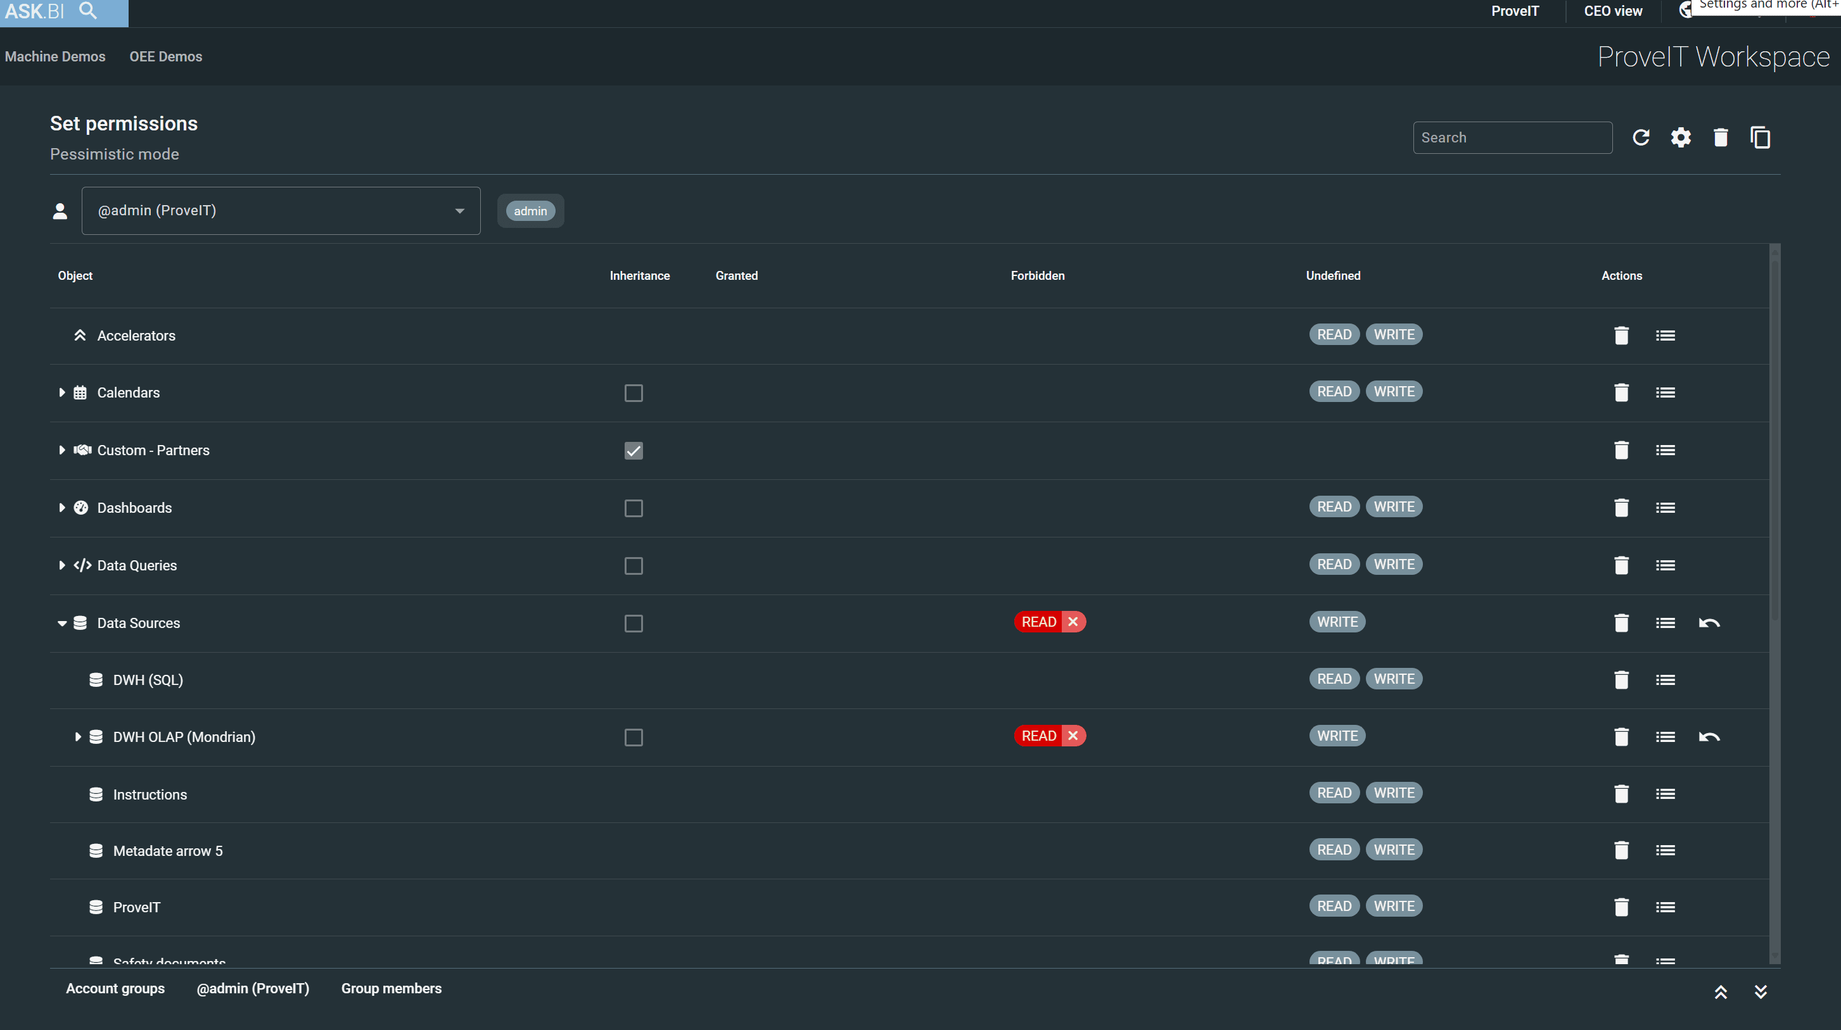Screen dimensions: 1841x1030
Task: Click the ASK.BI search magnifier icon
Action: click(88, 11)
